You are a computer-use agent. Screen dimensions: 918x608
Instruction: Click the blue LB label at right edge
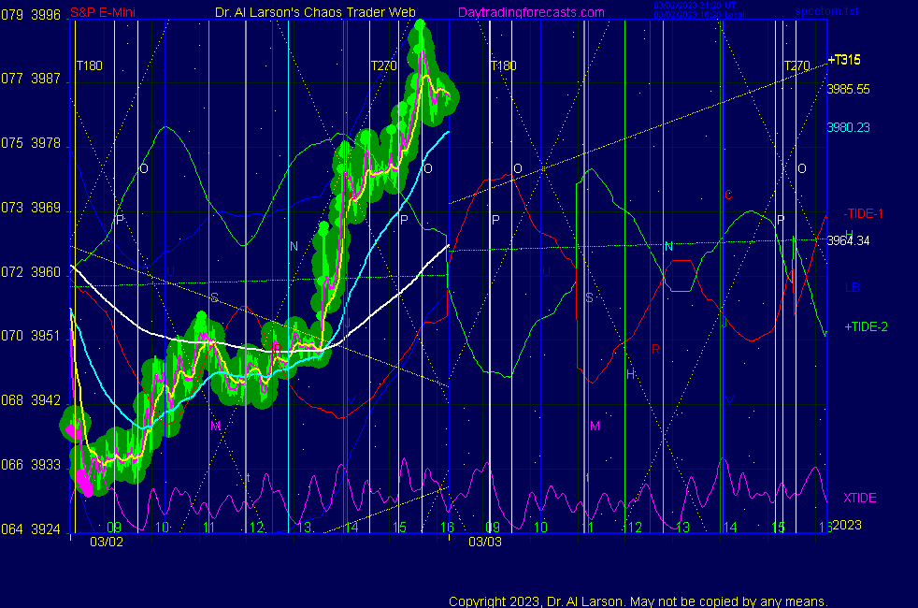pyautogui.click(x=853, y=287)
